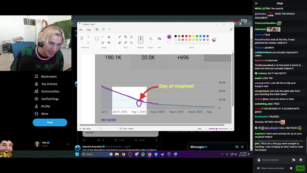Open Twitch chat settings gear
This screenshot has height=173, width=307.
[291, 168]
